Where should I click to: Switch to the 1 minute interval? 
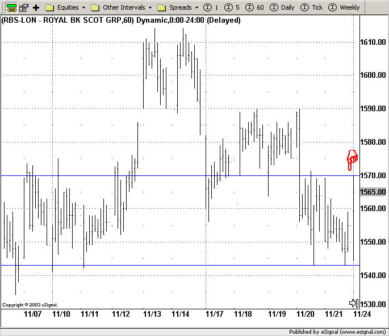coord(211,8)
